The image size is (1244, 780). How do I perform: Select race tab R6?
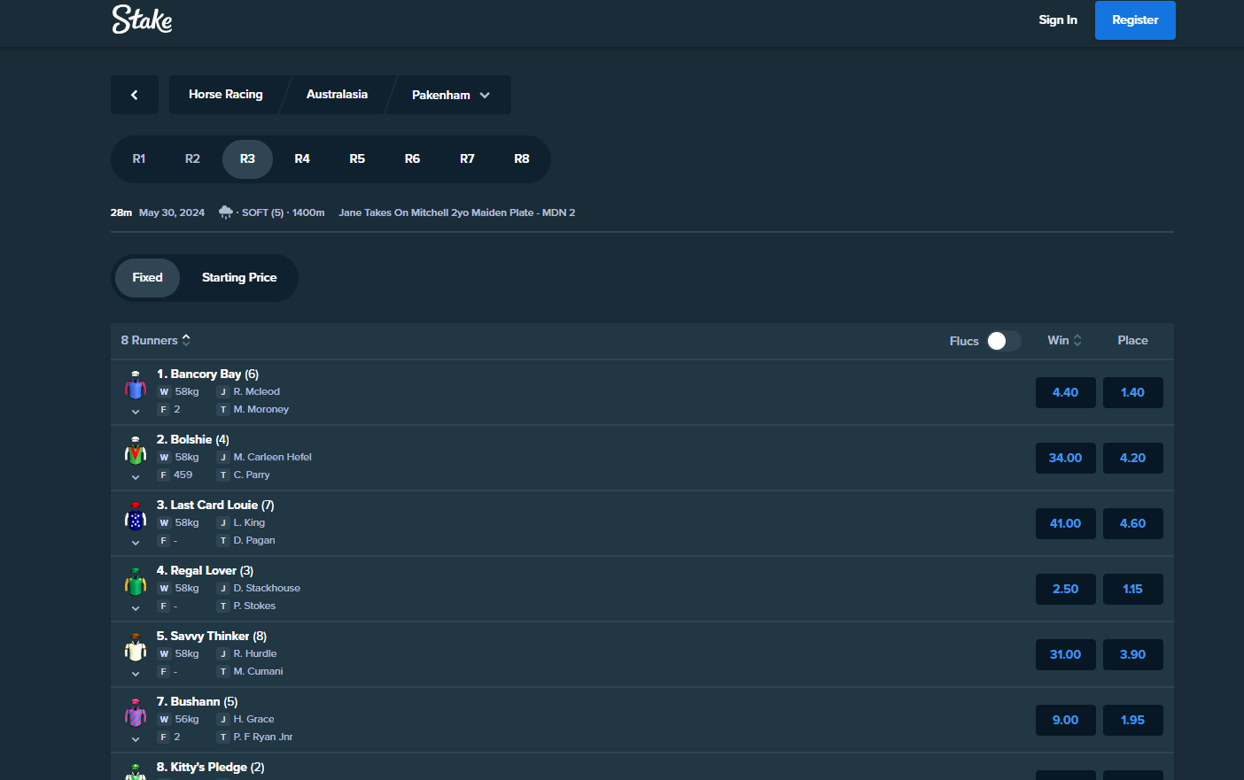(412, 159)
